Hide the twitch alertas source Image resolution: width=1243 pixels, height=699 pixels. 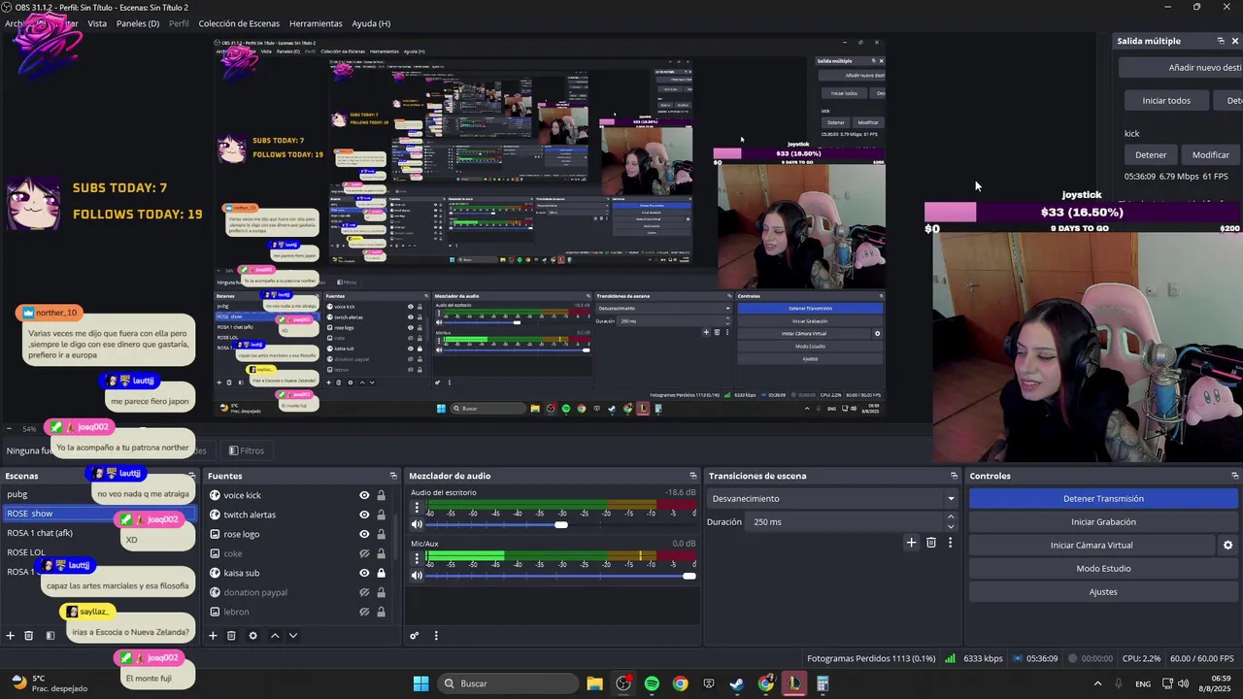tap(364, 515)
